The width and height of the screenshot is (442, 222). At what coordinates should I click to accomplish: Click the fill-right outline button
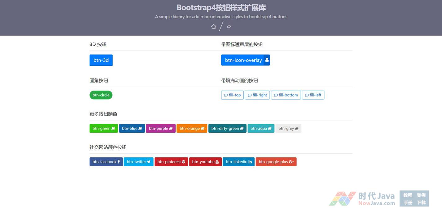click(x=257, y=95)
